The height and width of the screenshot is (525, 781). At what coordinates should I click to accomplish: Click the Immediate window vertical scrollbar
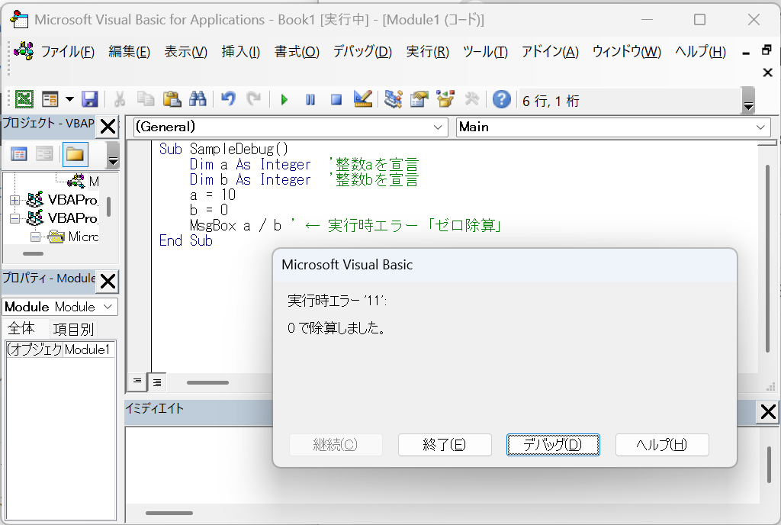[770, 464]
